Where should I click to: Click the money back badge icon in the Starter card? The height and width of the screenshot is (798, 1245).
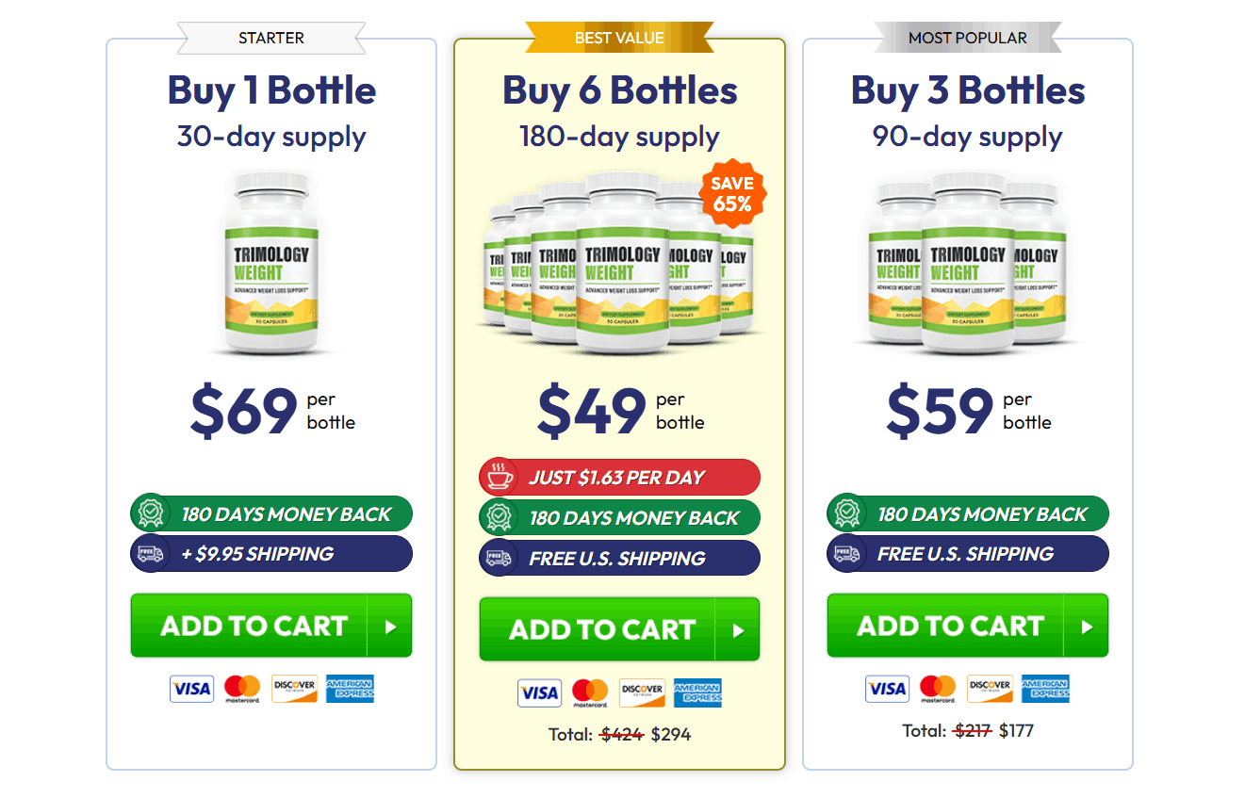point(150,513)
